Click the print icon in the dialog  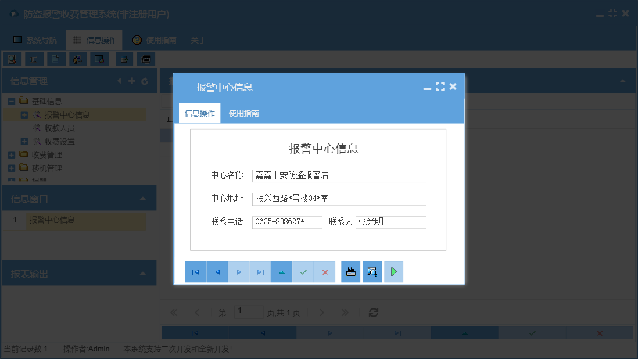(x=350, y=271)
